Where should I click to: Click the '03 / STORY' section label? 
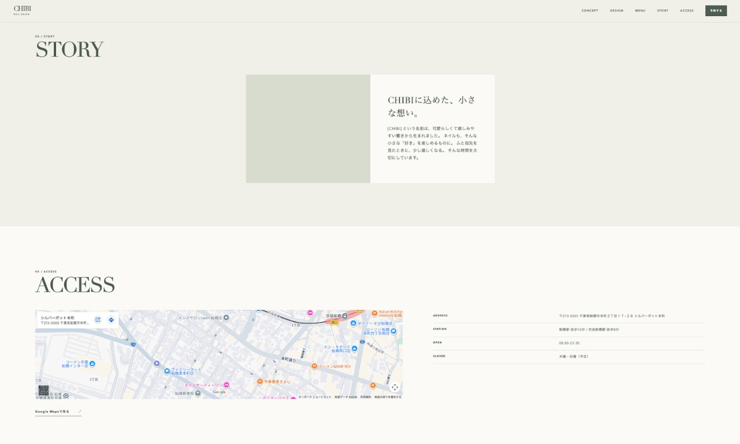pyautogui.click(x=45, y=36)
